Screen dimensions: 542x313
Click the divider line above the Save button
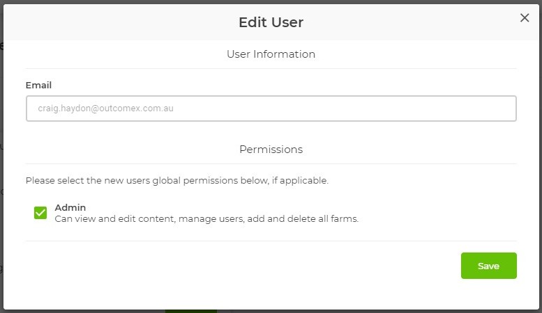(271, 241)
